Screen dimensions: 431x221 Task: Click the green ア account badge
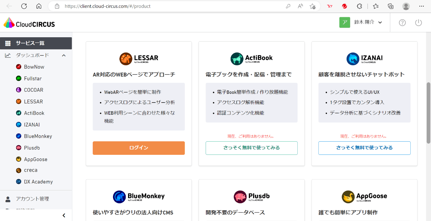[345, 22]
